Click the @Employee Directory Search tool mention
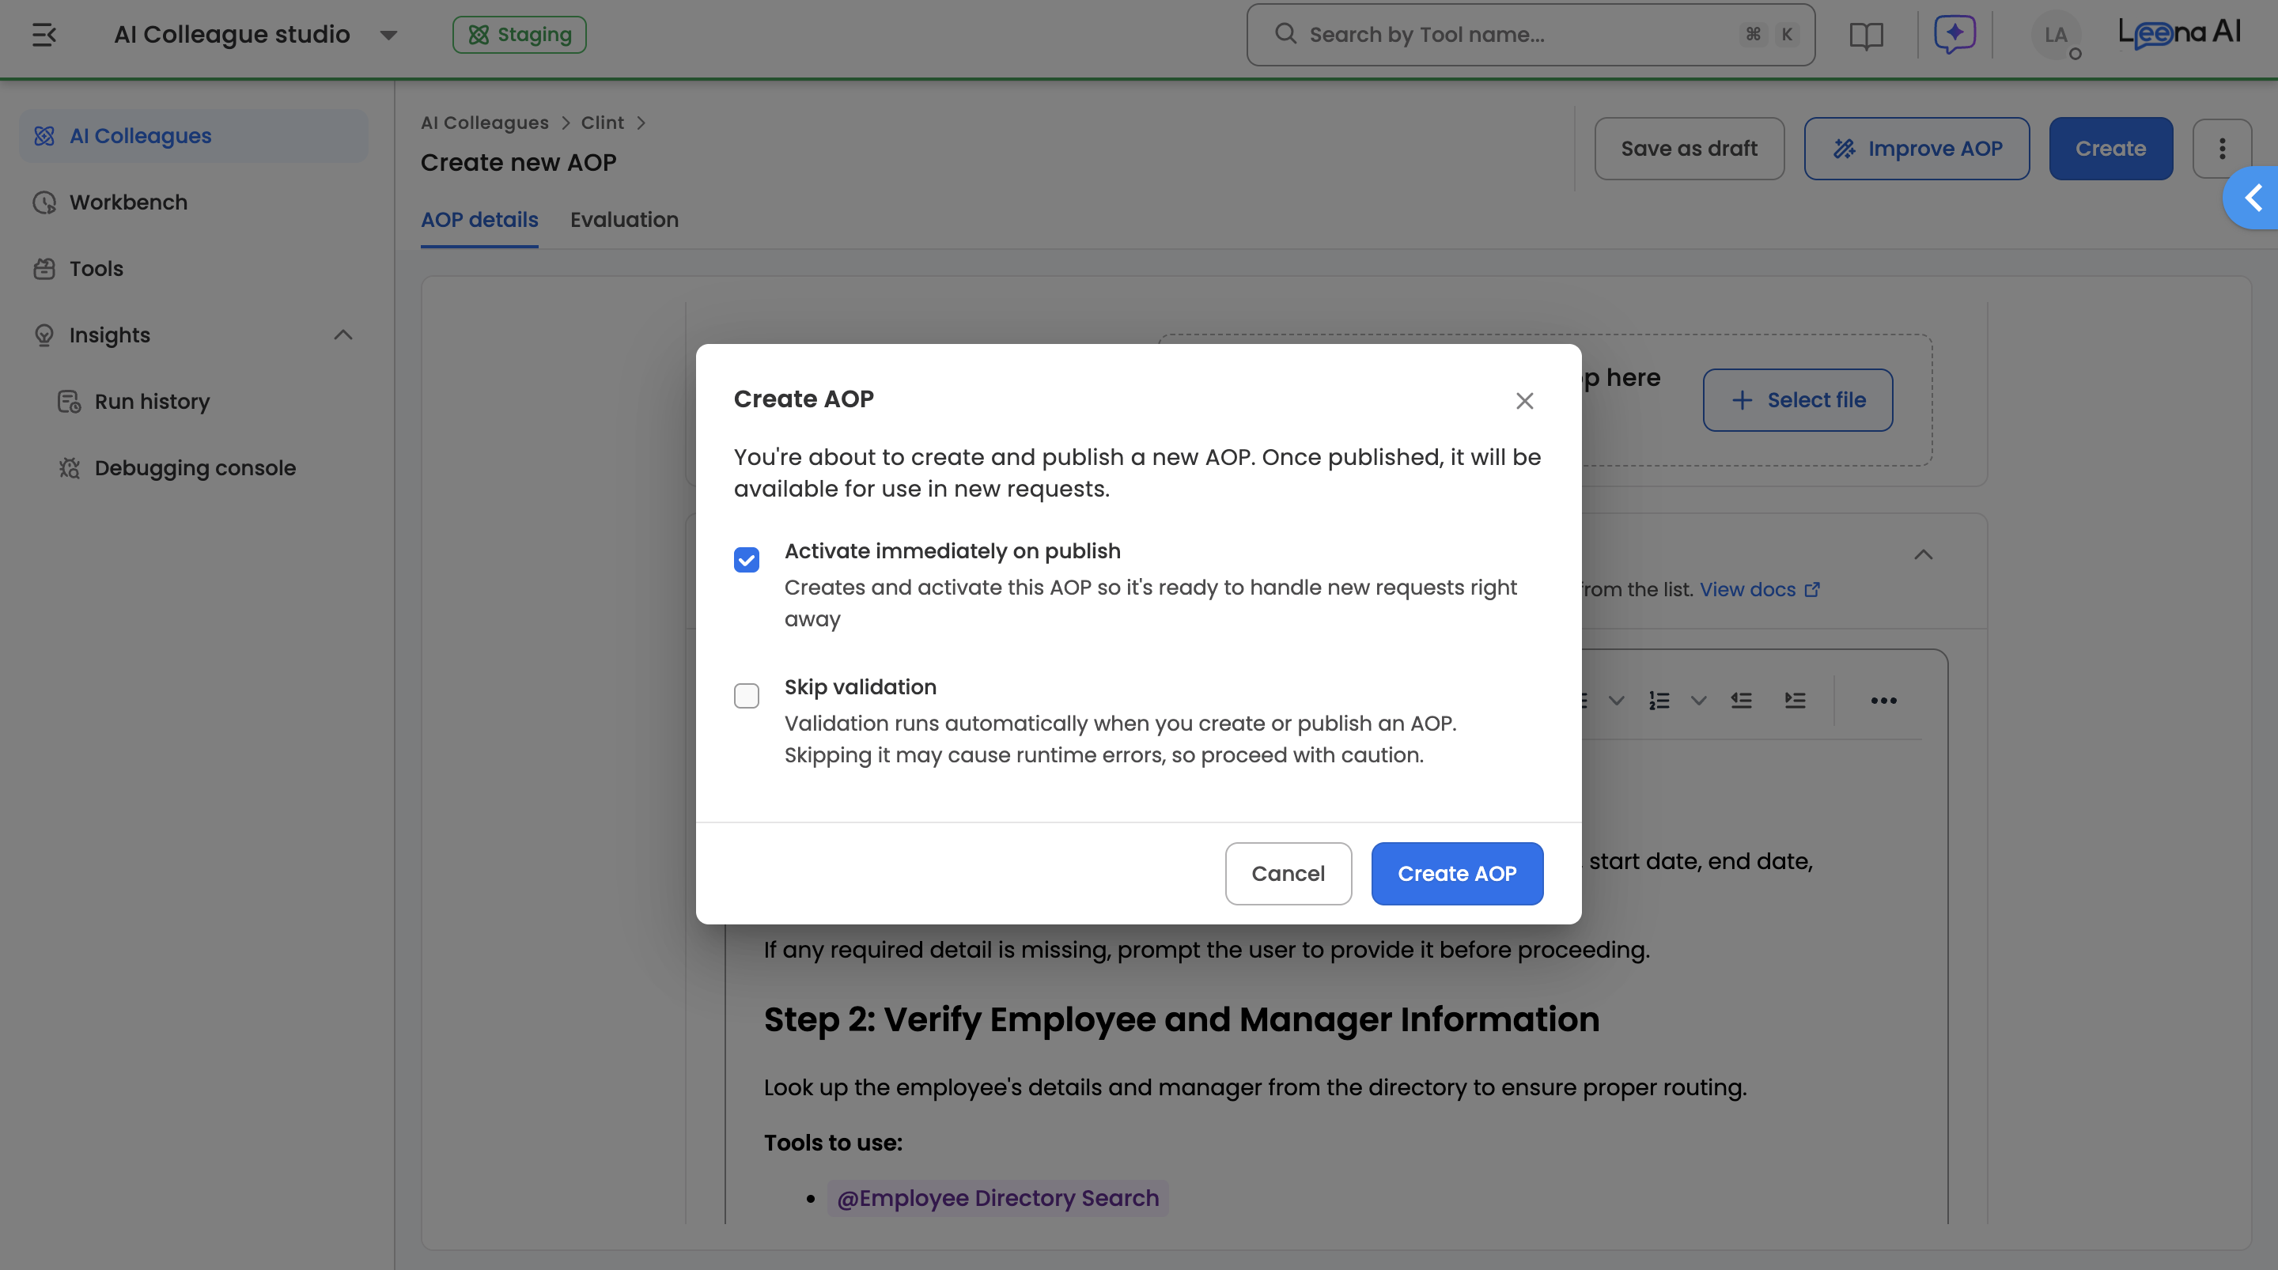 (x=997, y=1198)
